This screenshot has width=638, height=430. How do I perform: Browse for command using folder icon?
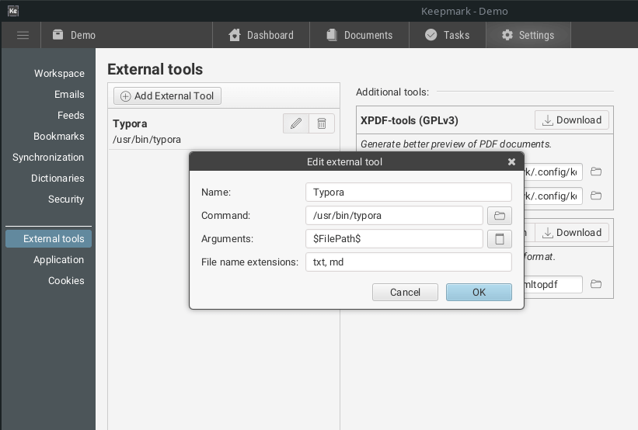[500, 216]
